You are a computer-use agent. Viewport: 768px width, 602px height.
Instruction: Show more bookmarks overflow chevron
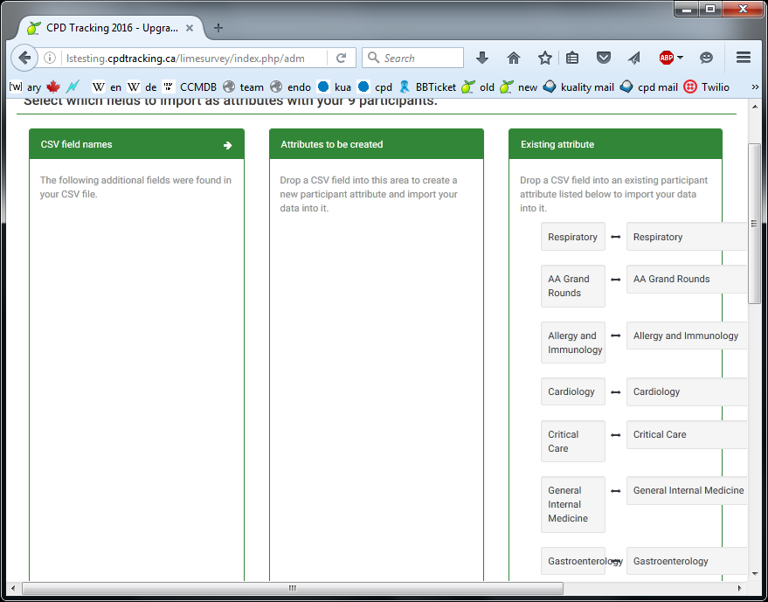click(x=755, y=87)
